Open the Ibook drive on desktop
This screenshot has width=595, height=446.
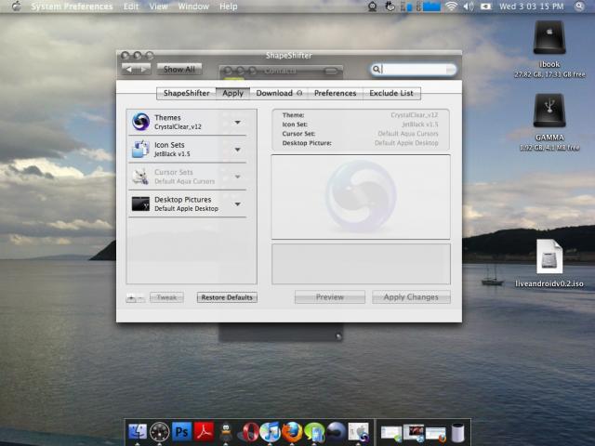click(x=549, y=37)
